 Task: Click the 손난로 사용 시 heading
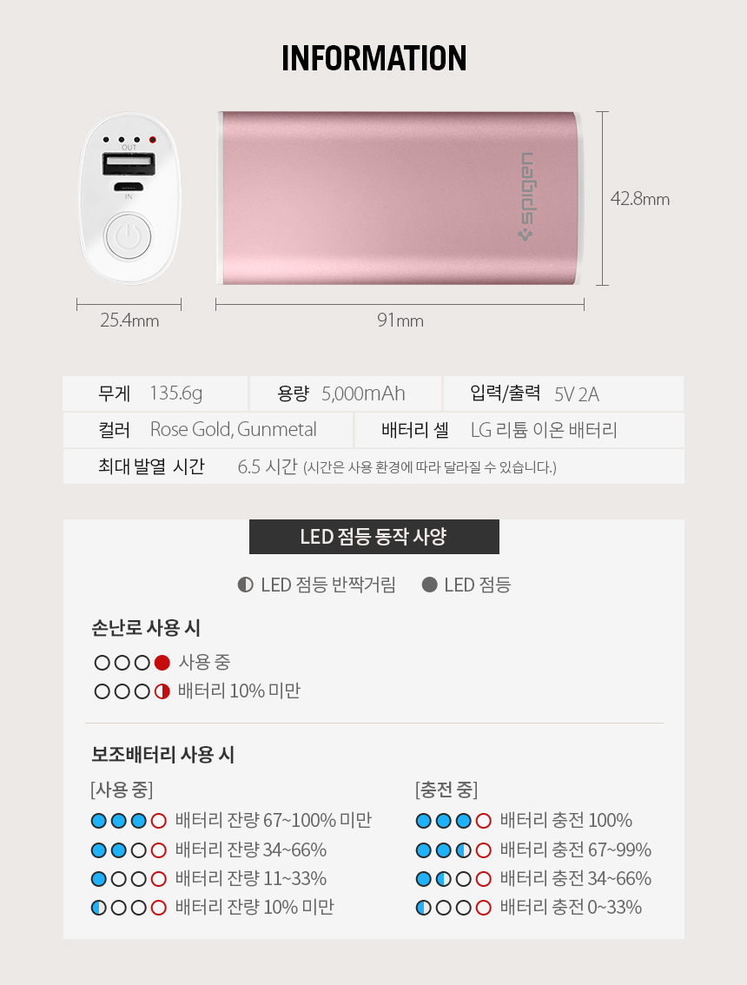[146, 627]
